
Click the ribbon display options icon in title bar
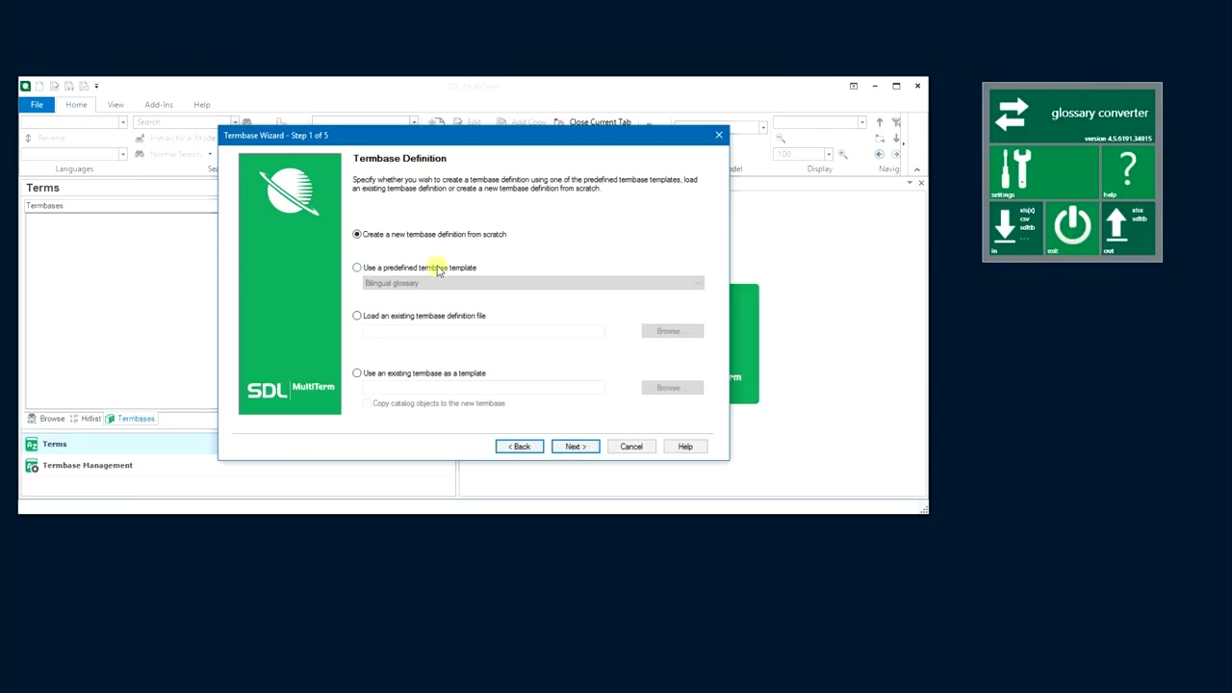[x=854, y=86]
